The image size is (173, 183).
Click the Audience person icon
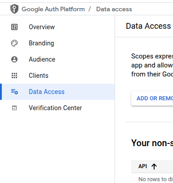pos(14,59)
